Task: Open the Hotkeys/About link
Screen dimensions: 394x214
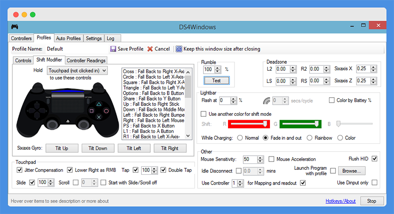Action: [x=340, y=201]
